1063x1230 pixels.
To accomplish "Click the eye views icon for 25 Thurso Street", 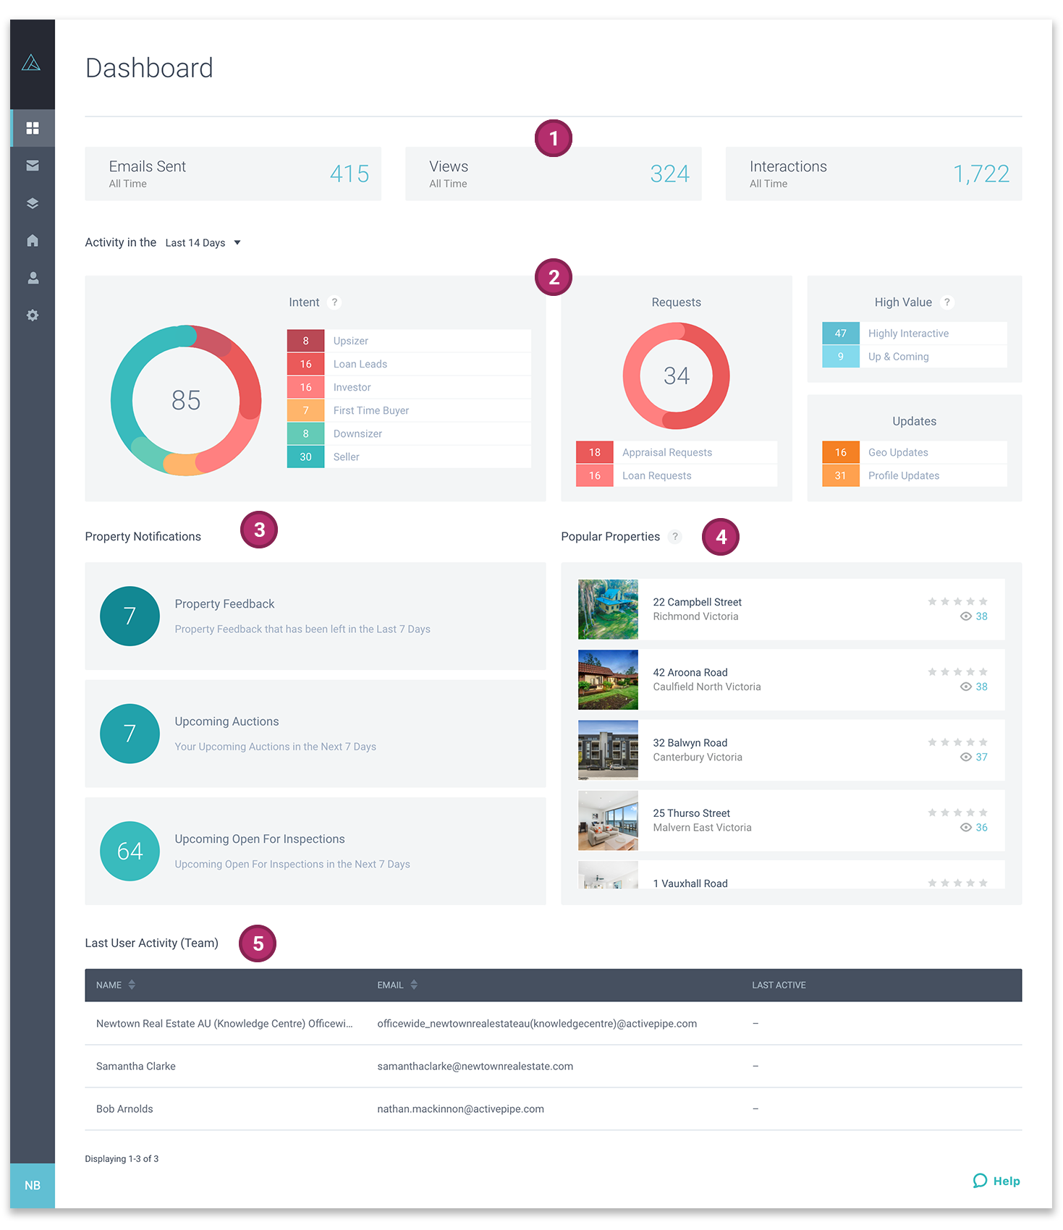I will click(x=965, y=827).
